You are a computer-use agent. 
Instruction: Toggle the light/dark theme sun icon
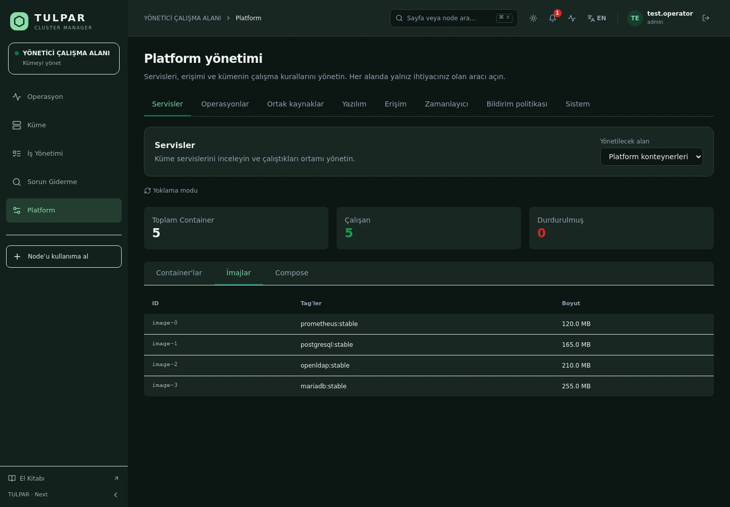tap(533, 18)
